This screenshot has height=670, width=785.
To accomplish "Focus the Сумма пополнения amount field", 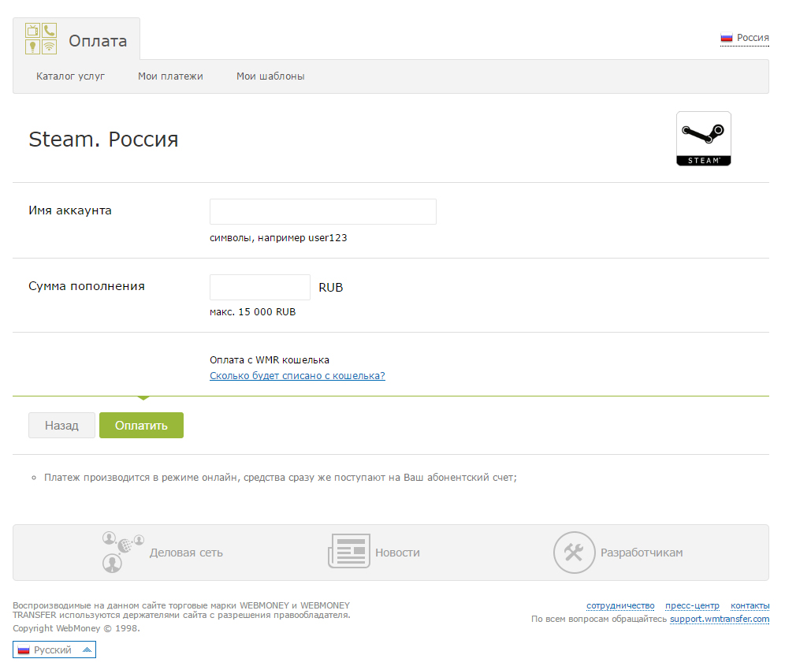I will click(260, 287).
